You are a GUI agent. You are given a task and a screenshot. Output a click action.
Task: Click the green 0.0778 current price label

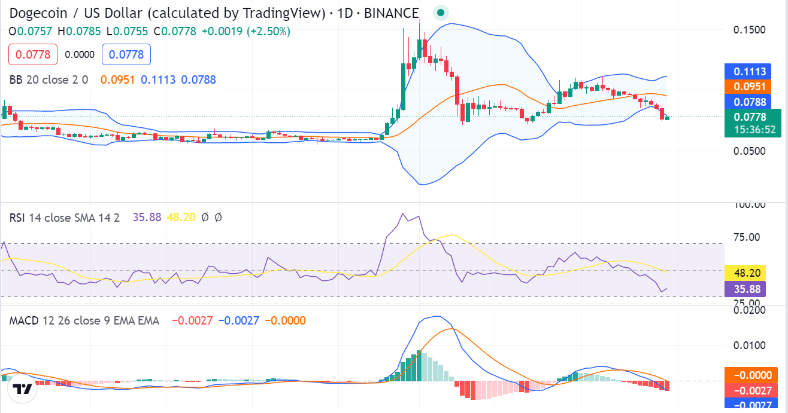click(752, 117)
